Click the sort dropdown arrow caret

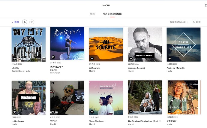point(187,22)
